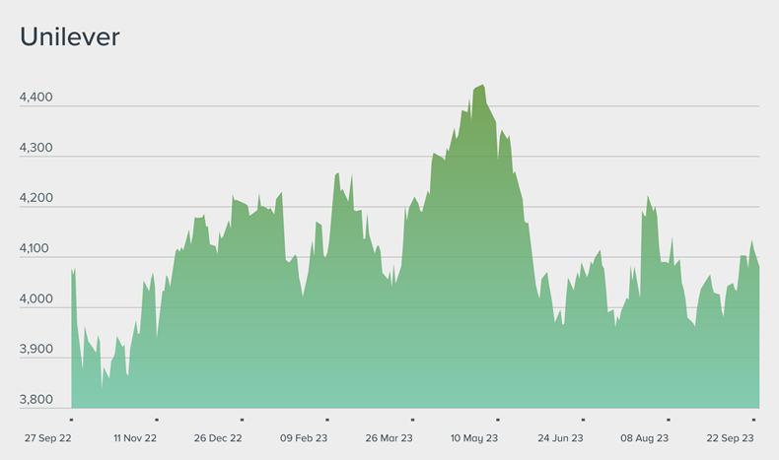This screenshot has width=779, height=460.
Task: Select the 26 Mar 23 date label
Action: pos(389,438)
